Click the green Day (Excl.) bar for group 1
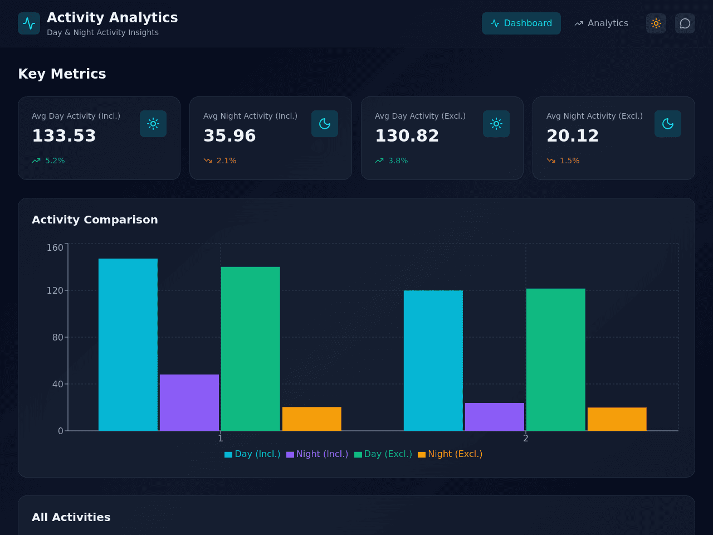The height and width of the screenshot is (535, 713). pos(251,349)
